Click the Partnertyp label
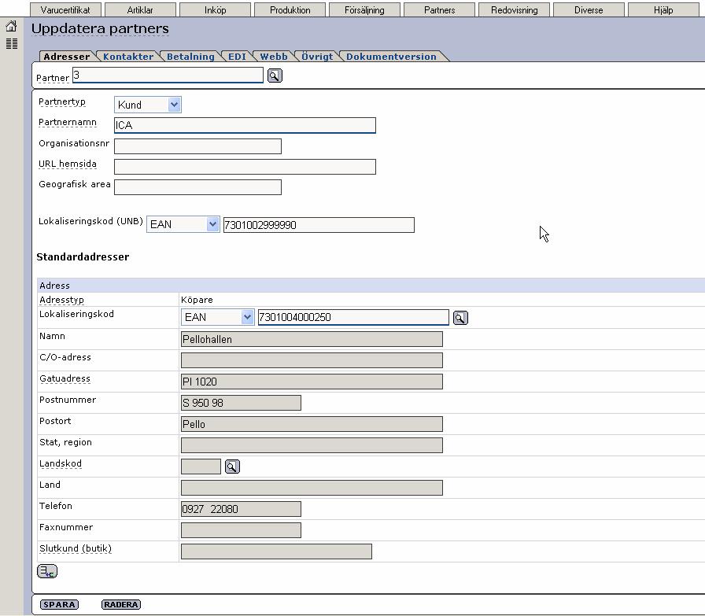Viewport: 705px width, 616px height. tap(62, 101)
